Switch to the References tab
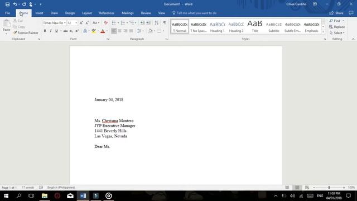 [x=107, y=13]
